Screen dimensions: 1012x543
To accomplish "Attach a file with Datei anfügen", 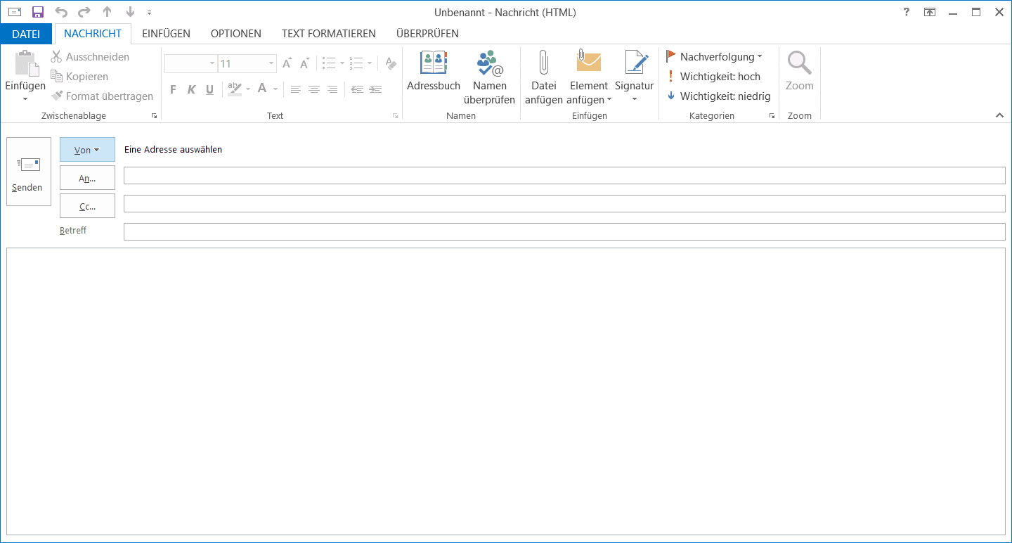I will pos(544,77).
